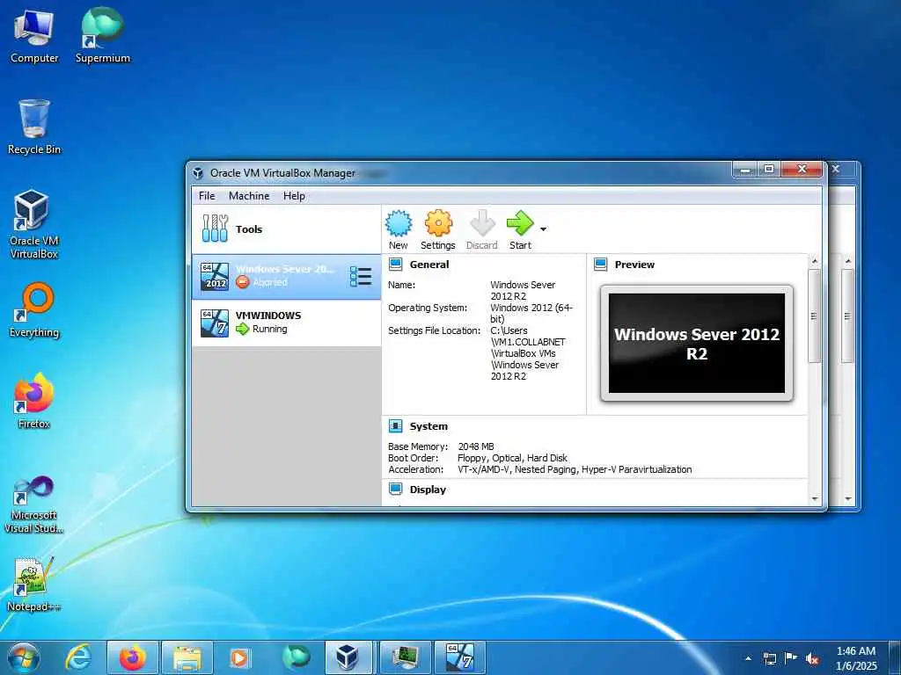The width and height of the screenshot is (901, 675).
Task: Click the details pane vertical scrollbar thumb
Action: 814,316
